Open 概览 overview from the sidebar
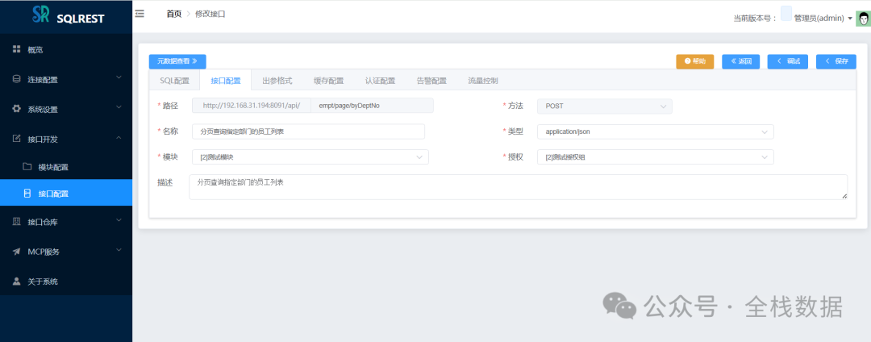Viewport: 871px width, 342px height. [x=35, y=50]
